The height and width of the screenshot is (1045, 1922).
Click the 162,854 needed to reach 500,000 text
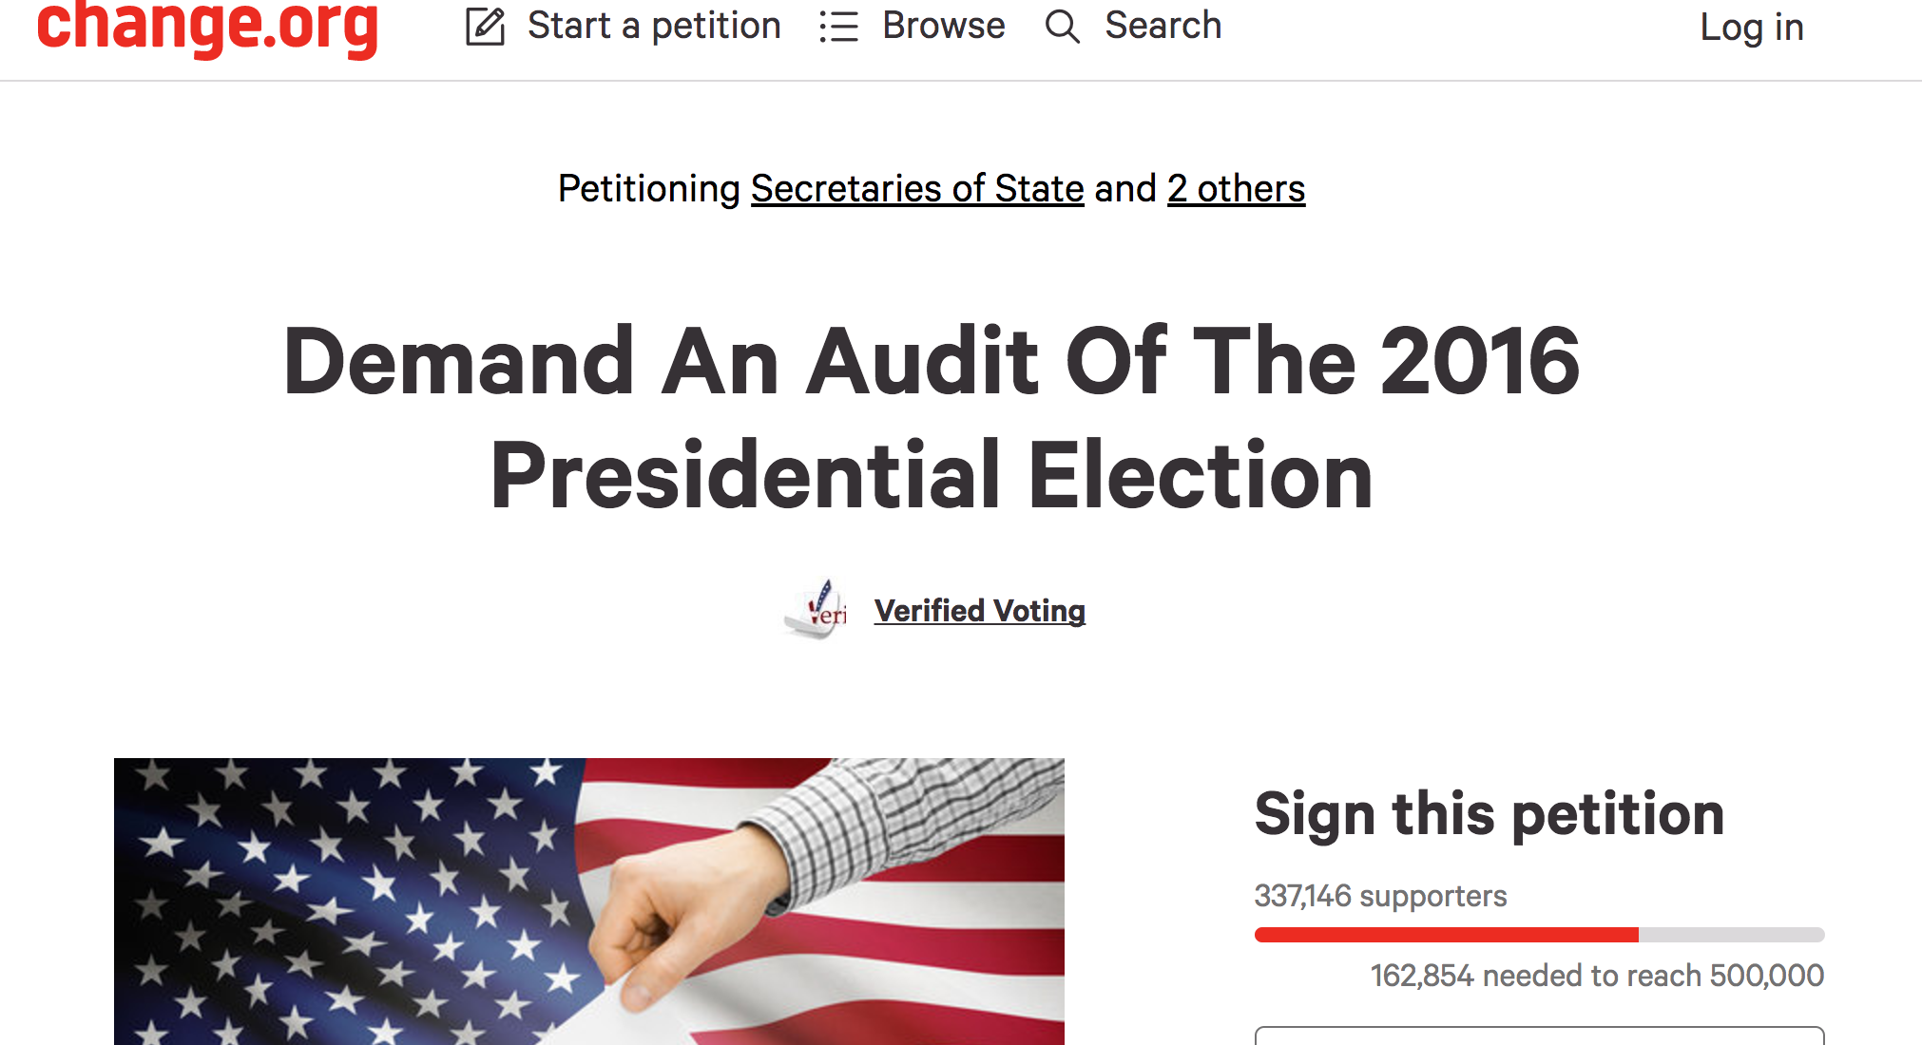(1597, 975)
